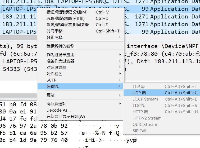Image resolution: width=200 pixels, height=148 pixels.
Task: Click hex row starting 51 b0 fd 08
Action: click(x=18, y=104)
